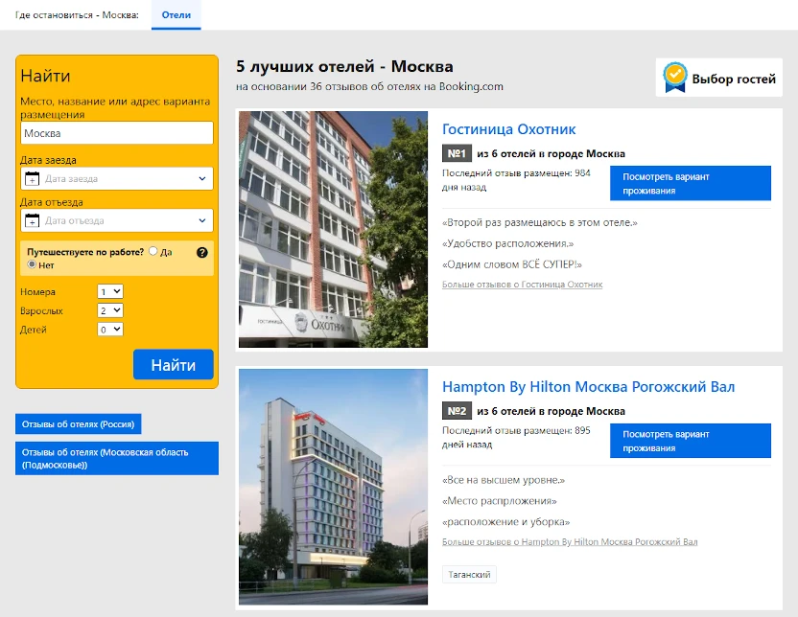Open Отзывы об отелях (Россия) link
The width and height of the screenshot is (798, 617).
79,424
